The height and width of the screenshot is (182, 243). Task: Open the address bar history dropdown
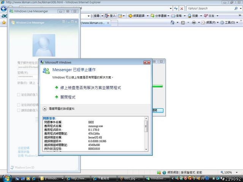[170, 8]
